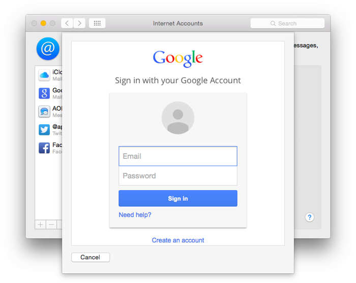The height and width of the screenshot is (283, 356).
Task: Show all preferences with the grid icon
Action: click(x=97, y=23)
